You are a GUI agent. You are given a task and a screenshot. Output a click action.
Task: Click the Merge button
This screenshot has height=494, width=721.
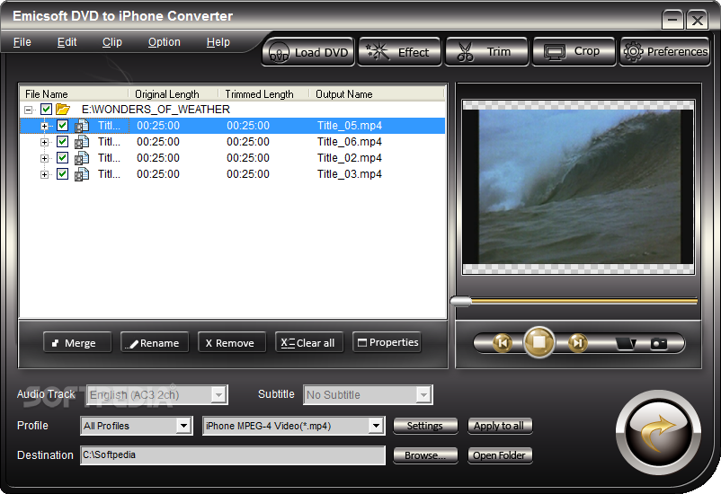click(x=77, y=342)
